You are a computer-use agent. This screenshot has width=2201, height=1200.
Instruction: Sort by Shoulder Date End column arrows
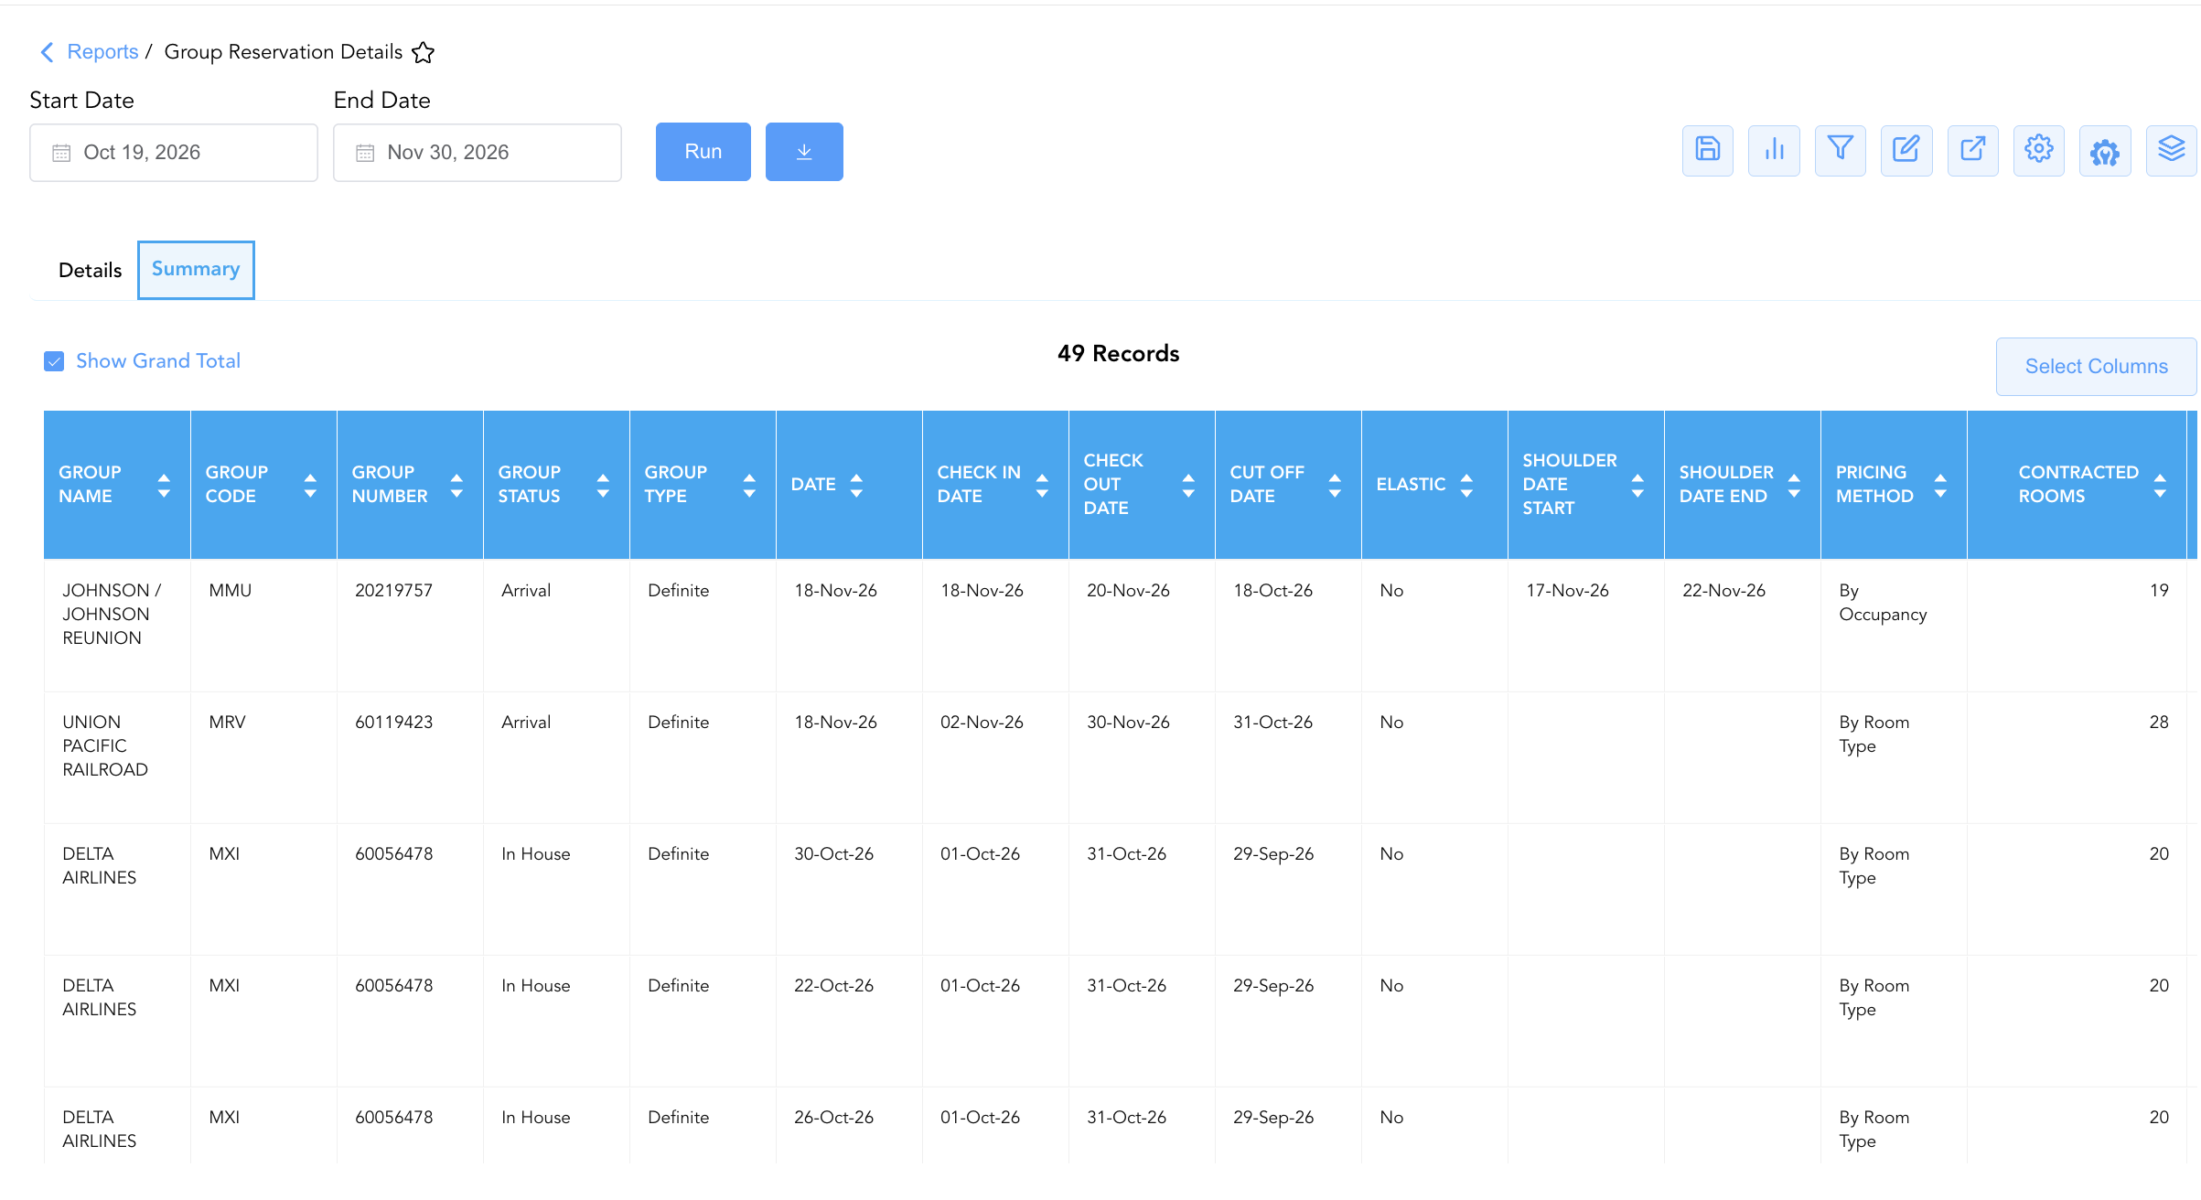(x=1794, y=485)
